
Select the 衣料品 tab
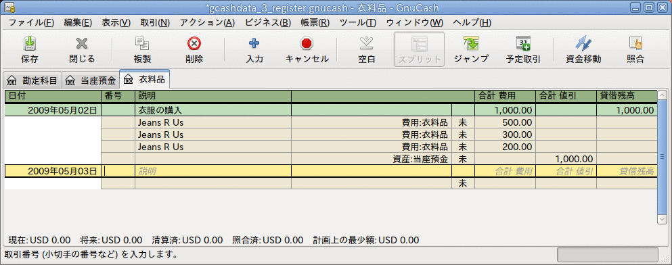tap(145, 79)
